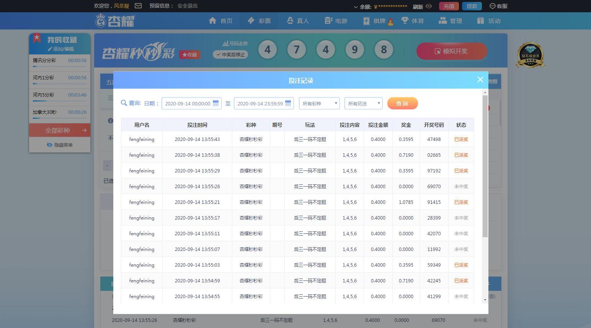Open the 真人 live casino menu
The width and height of the screenshot is (591, 328).
(x=297, y=21)
